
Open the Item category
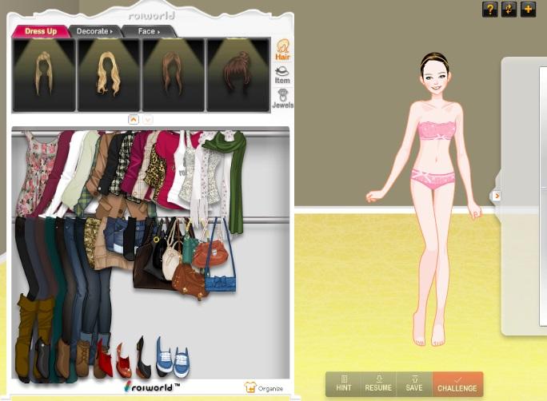282,74
